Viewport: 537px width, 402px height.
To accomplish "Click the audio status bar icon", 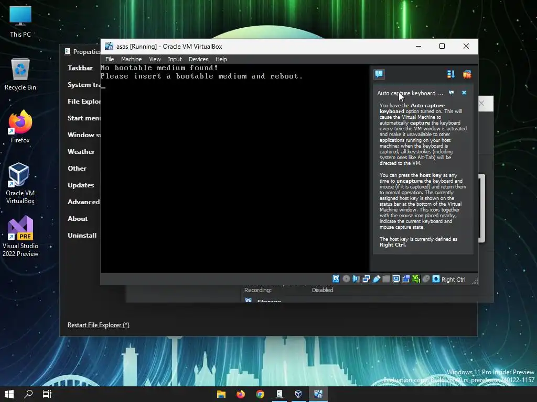I will click(356, 279).
